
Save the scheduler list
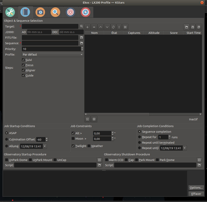[193, 27]
